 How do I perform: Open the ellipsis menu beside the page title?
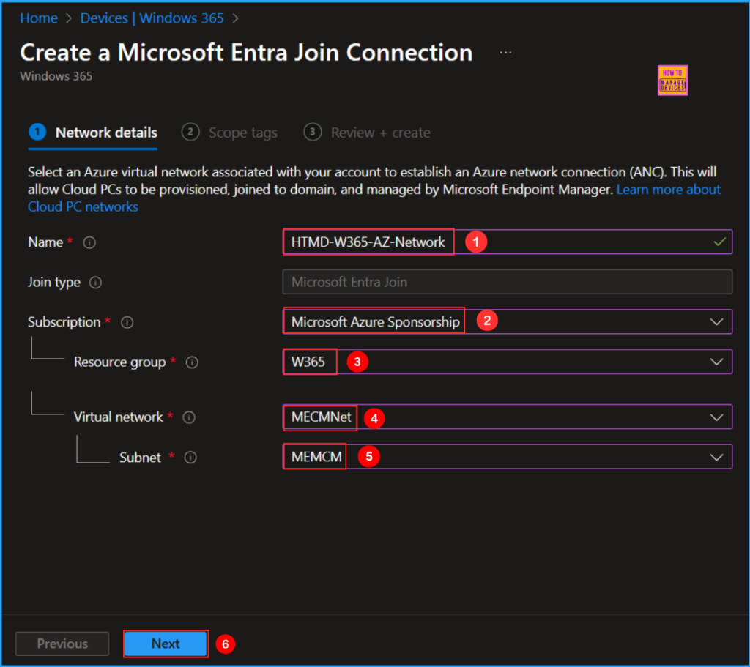(505, 53)
